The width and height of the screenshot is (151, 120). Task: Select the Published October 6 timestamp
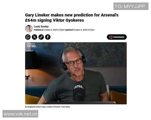click(x=49, y=30)
